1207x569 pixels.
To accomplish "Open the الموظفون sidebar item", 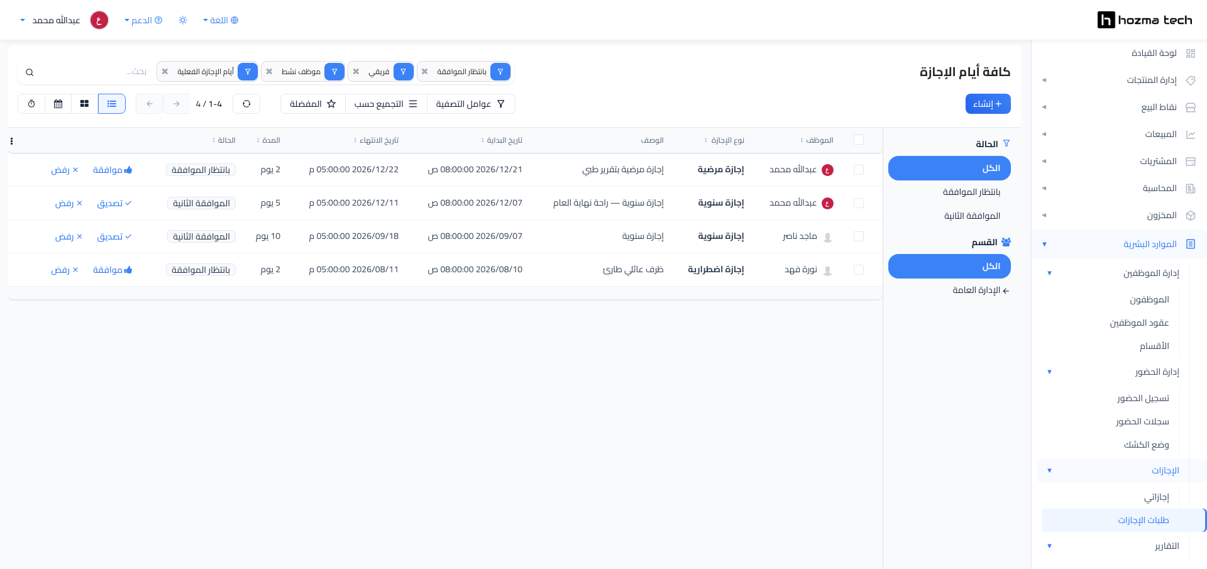I will (1149, 299).
